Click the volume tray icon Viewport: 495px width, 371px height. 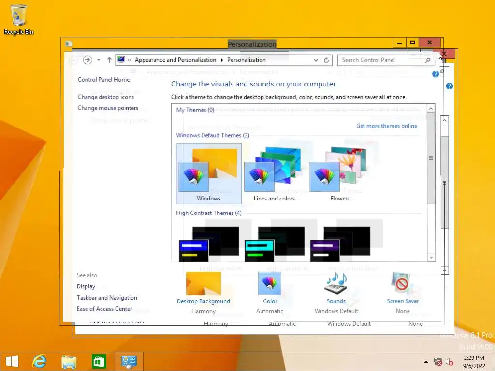tap(450, 362)
